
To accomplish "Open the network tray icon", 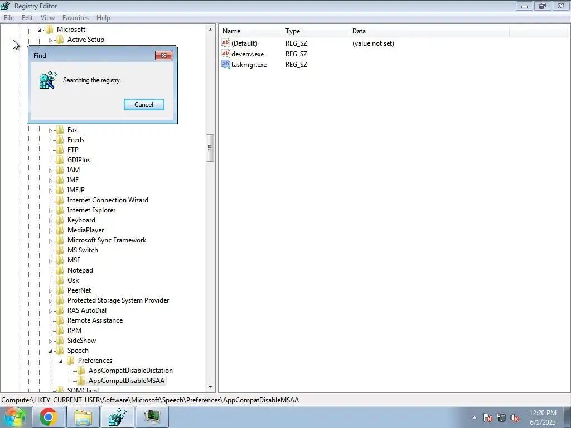I will pos(501,418).
